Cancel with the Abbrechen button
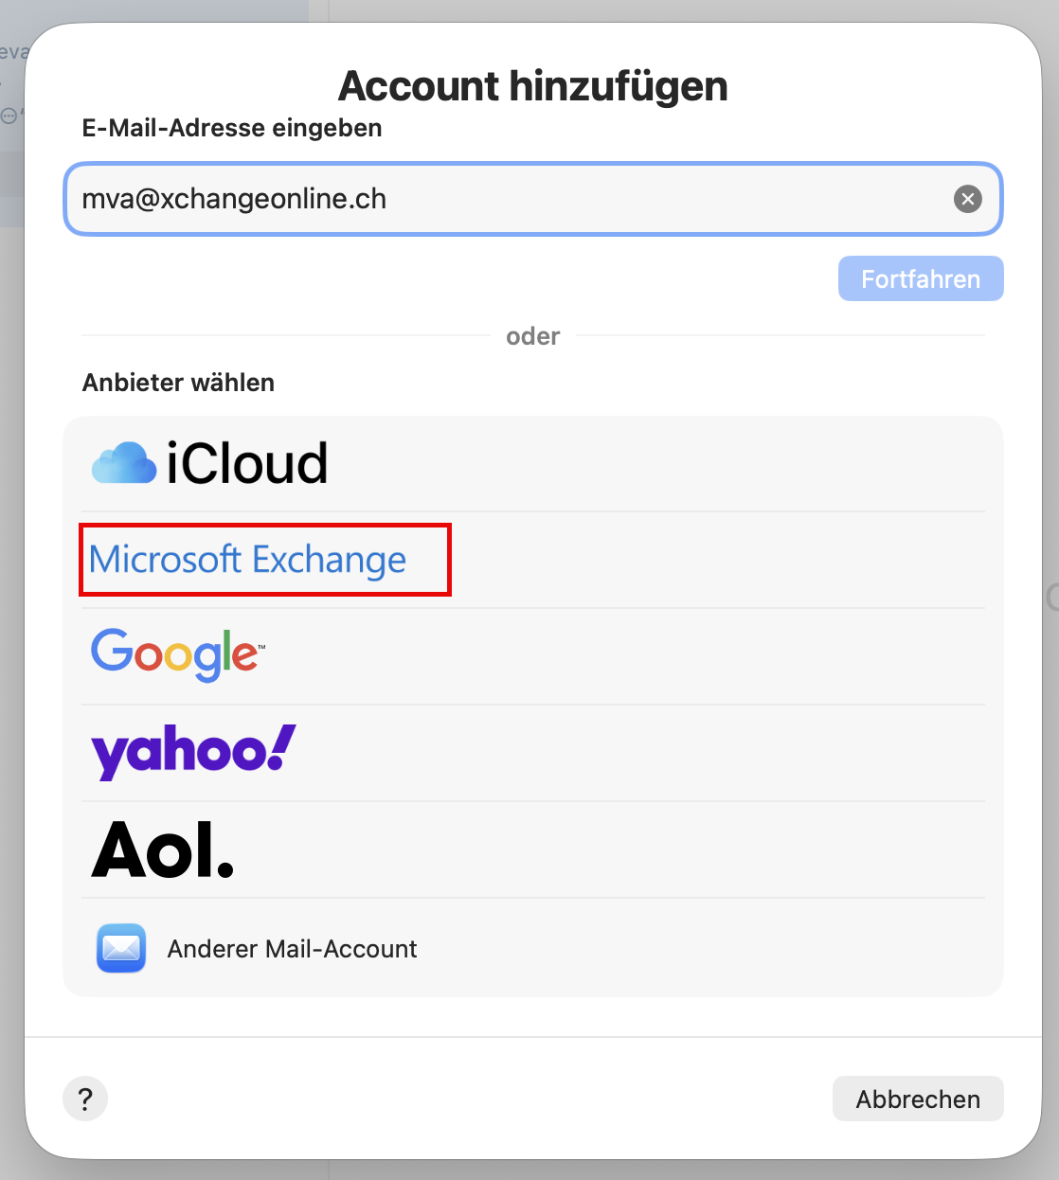1059x1180 pixels. 917,1100
